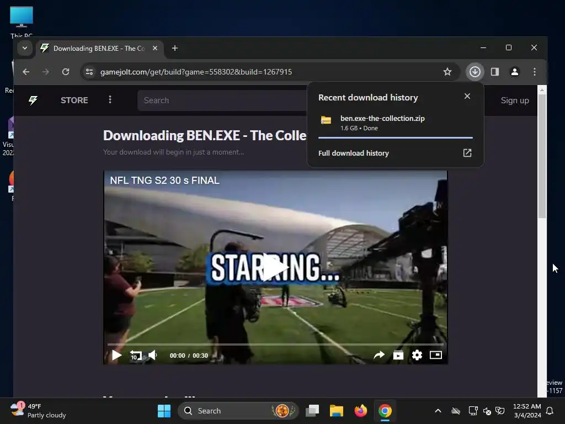Open the video playlist icon

[398, 355]
